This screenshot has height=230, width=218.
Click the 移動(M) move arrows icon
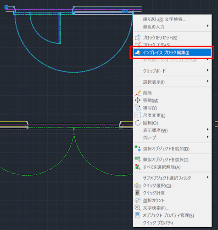tap(138, 100)
